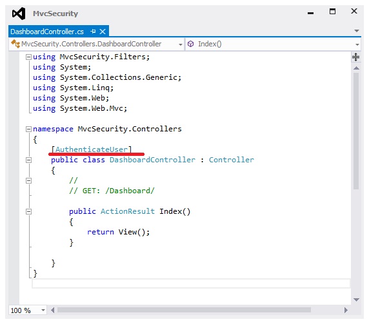Screen dimensions: 369x324
Task: Click the method cube icon beside Index()
Action: (x=190, y=44)
